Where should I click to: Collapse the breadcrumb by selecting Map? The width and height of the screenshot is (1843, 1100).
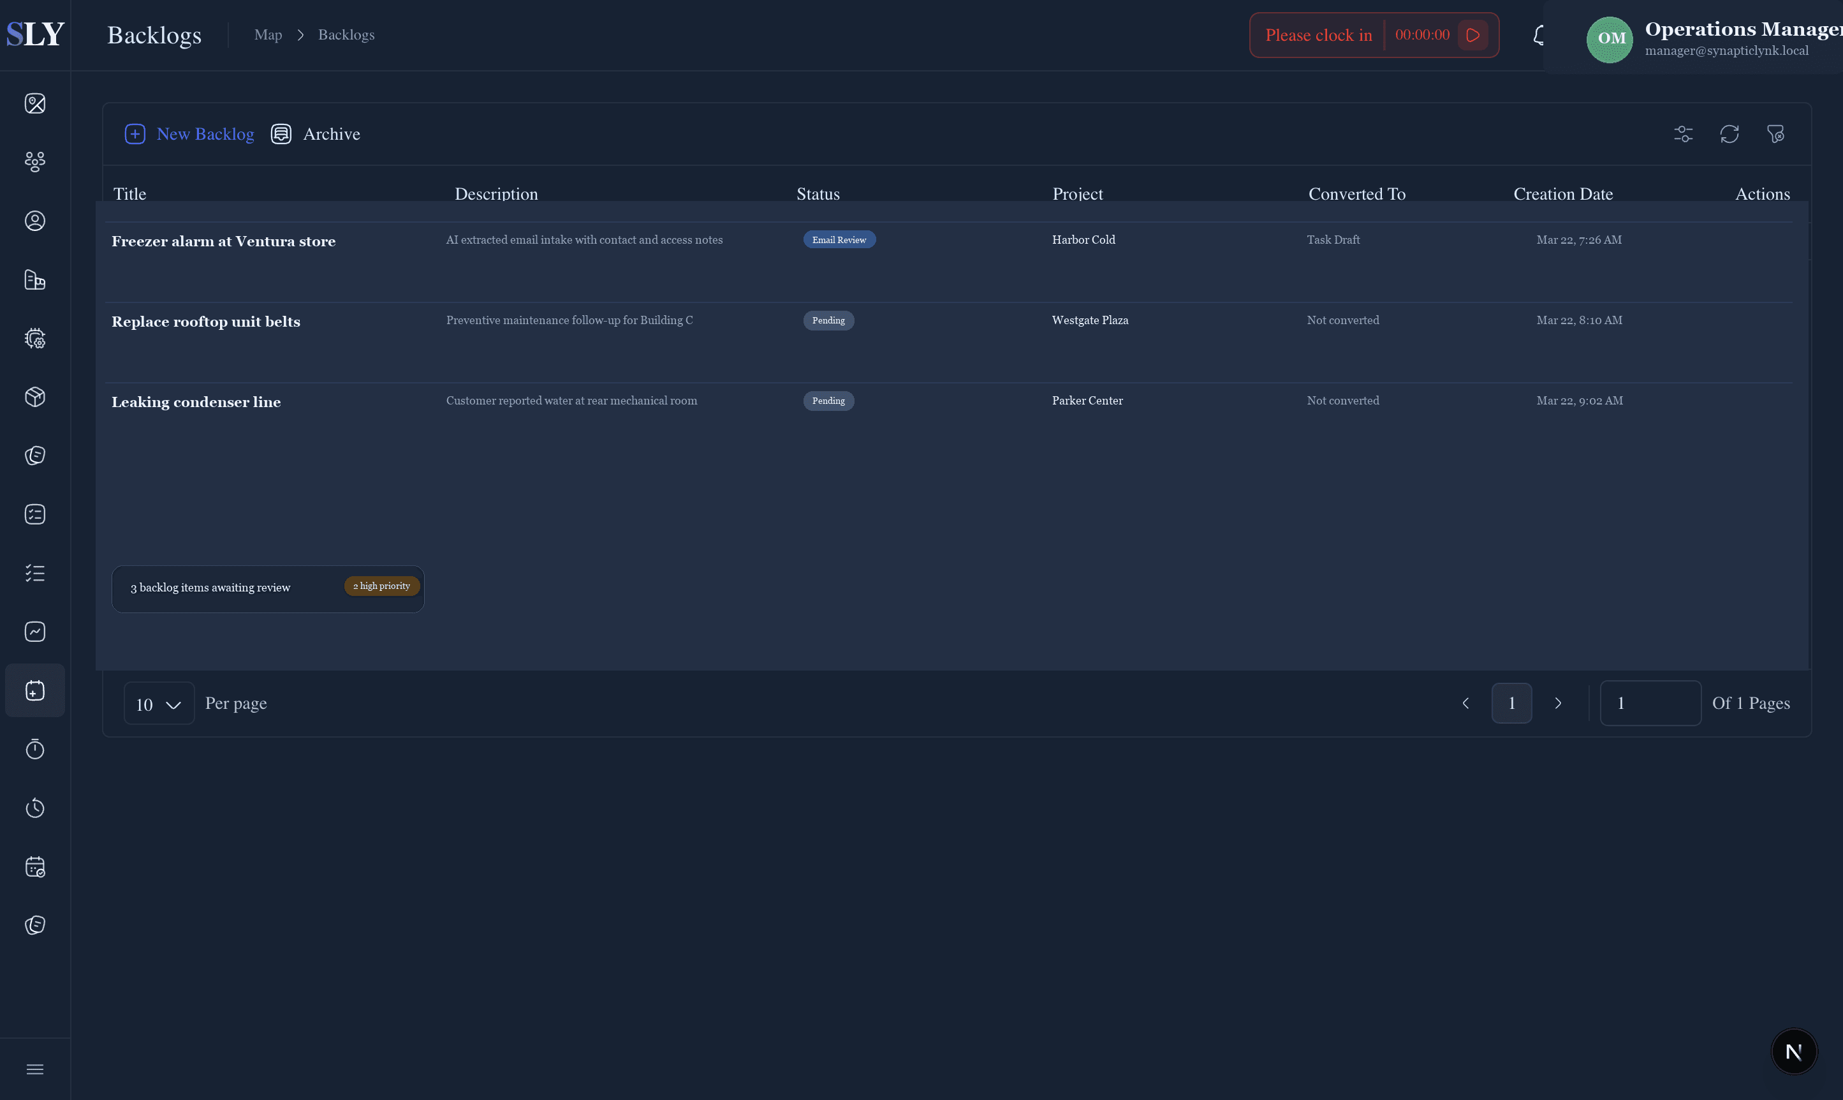267,34
